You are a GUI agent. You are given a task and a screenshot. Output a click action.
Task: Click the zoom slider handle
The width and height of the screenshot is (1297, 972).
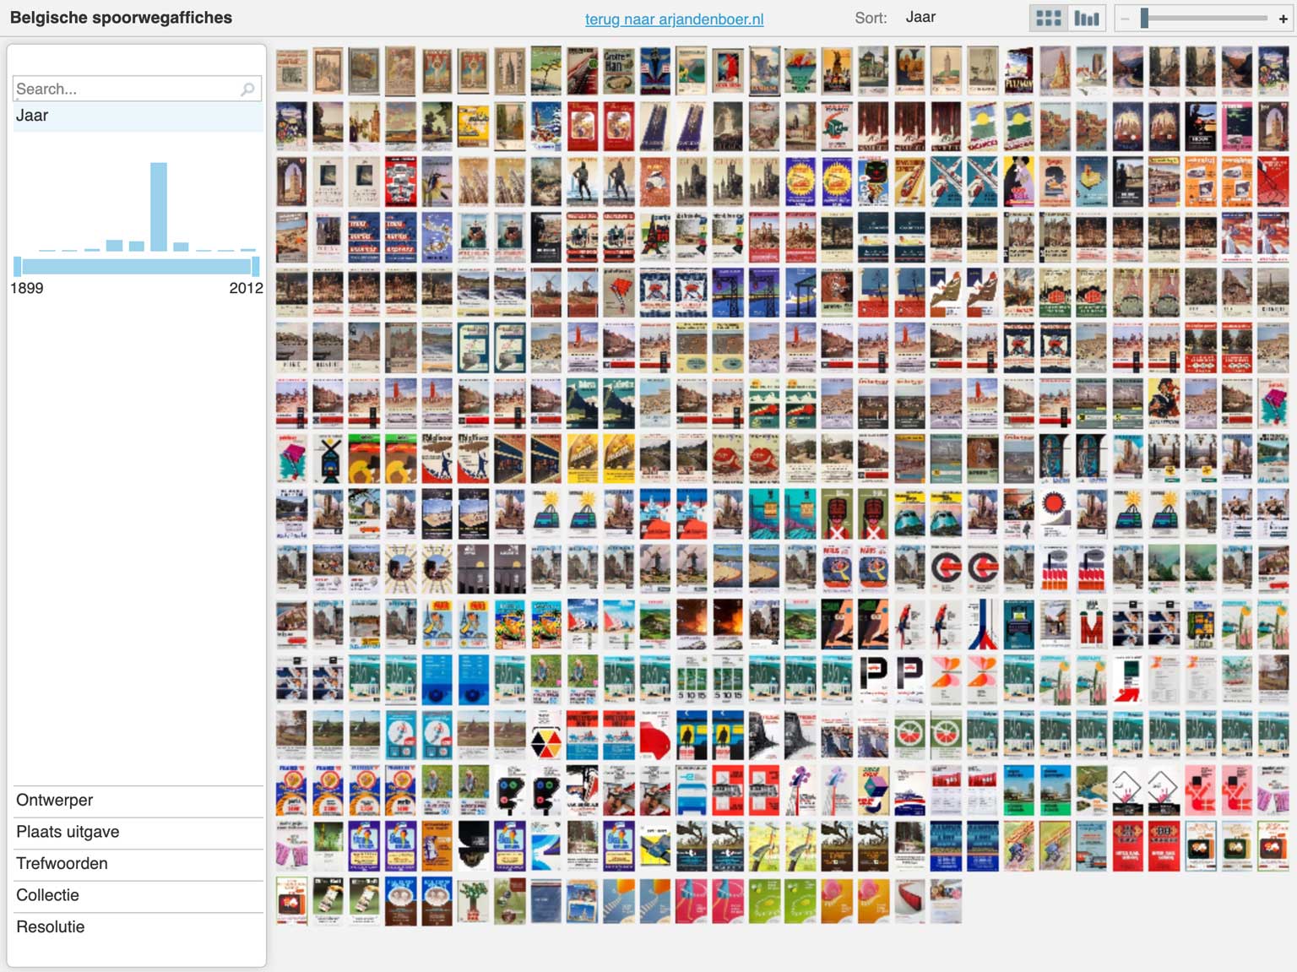pyautogui.click(x=1144, y=18)
